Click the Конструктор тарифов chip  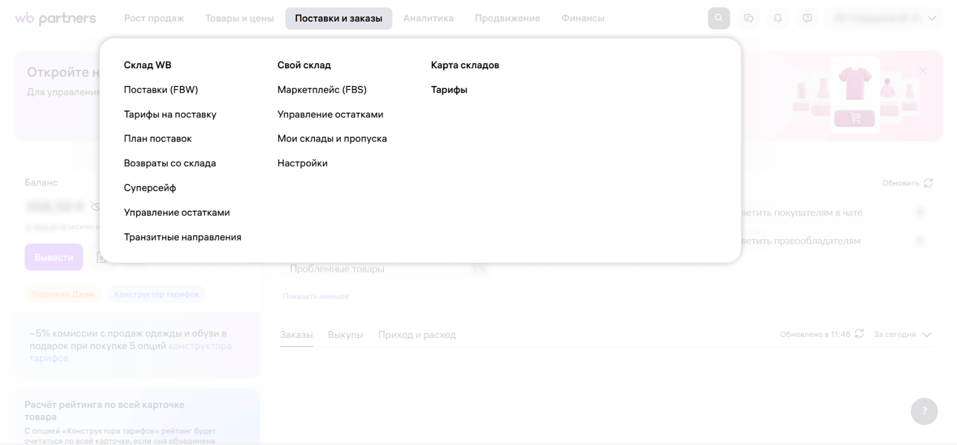[x=157, y=294]
